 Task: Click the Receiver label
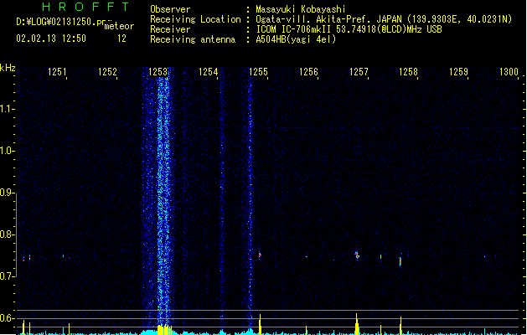tap(170, 29)
